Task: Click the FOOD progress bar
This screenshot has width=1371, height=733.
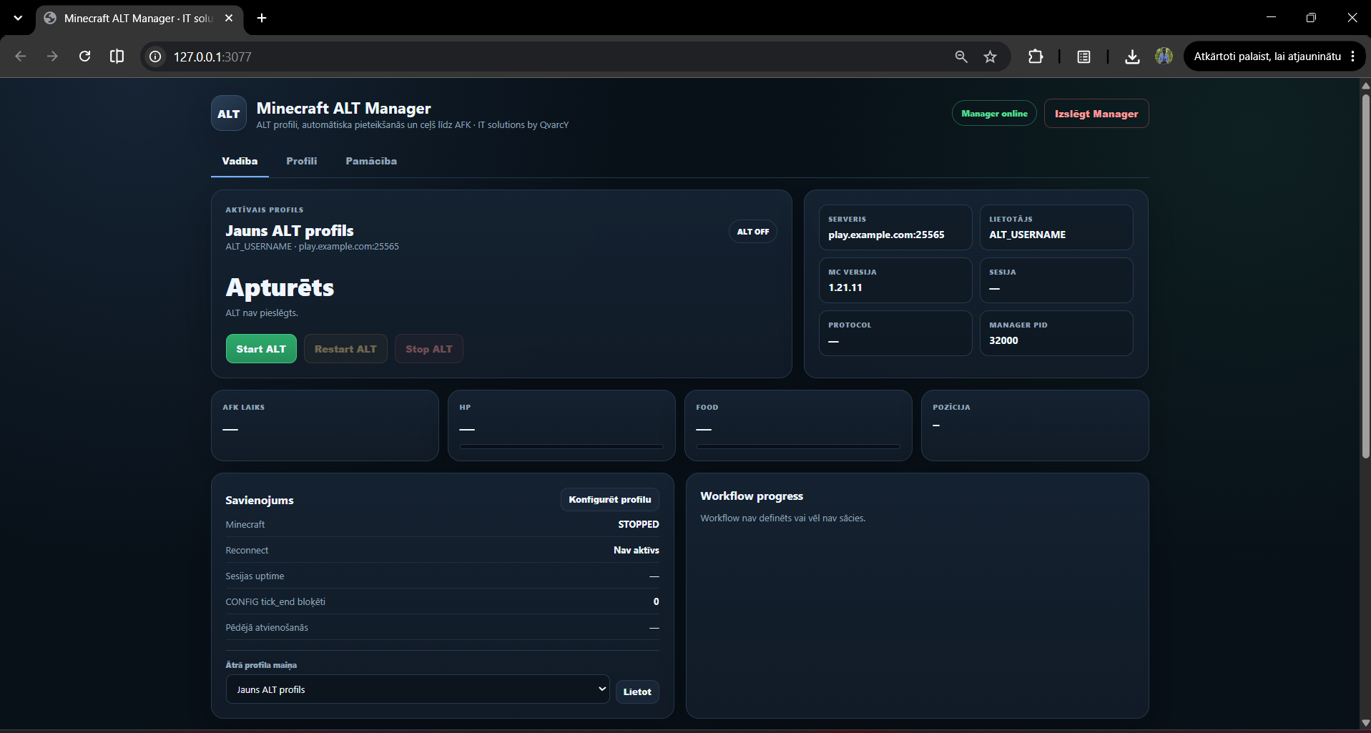Action: pos(798,447)
